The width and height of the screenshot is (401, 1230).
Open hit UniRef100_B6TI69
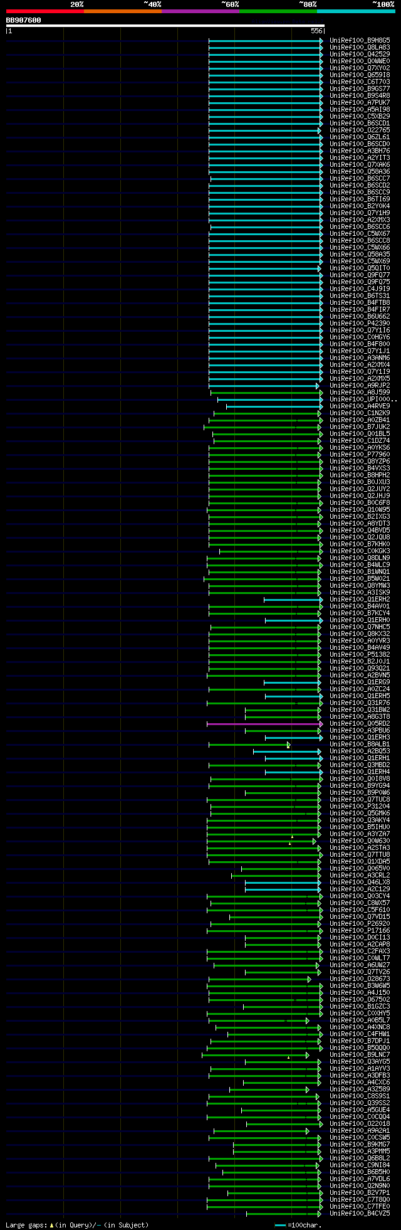360,199
